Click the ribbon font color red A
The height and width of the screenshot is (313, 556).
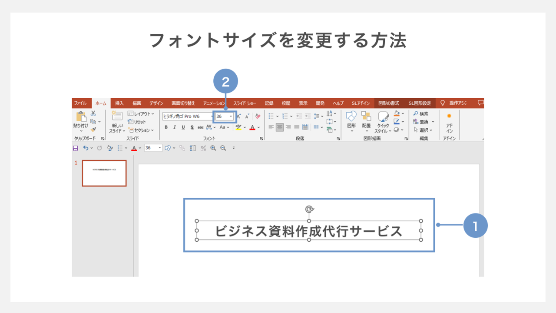(252, 127)
